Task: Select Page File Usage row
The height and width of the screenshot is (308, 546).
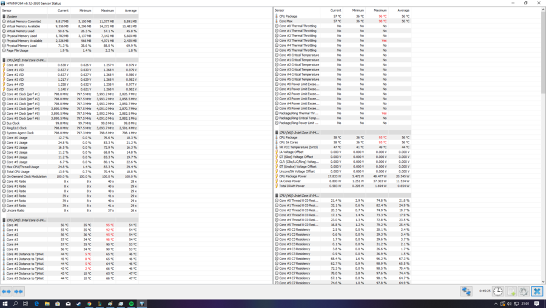Action: pyautogui.click(x=70, y=50)
